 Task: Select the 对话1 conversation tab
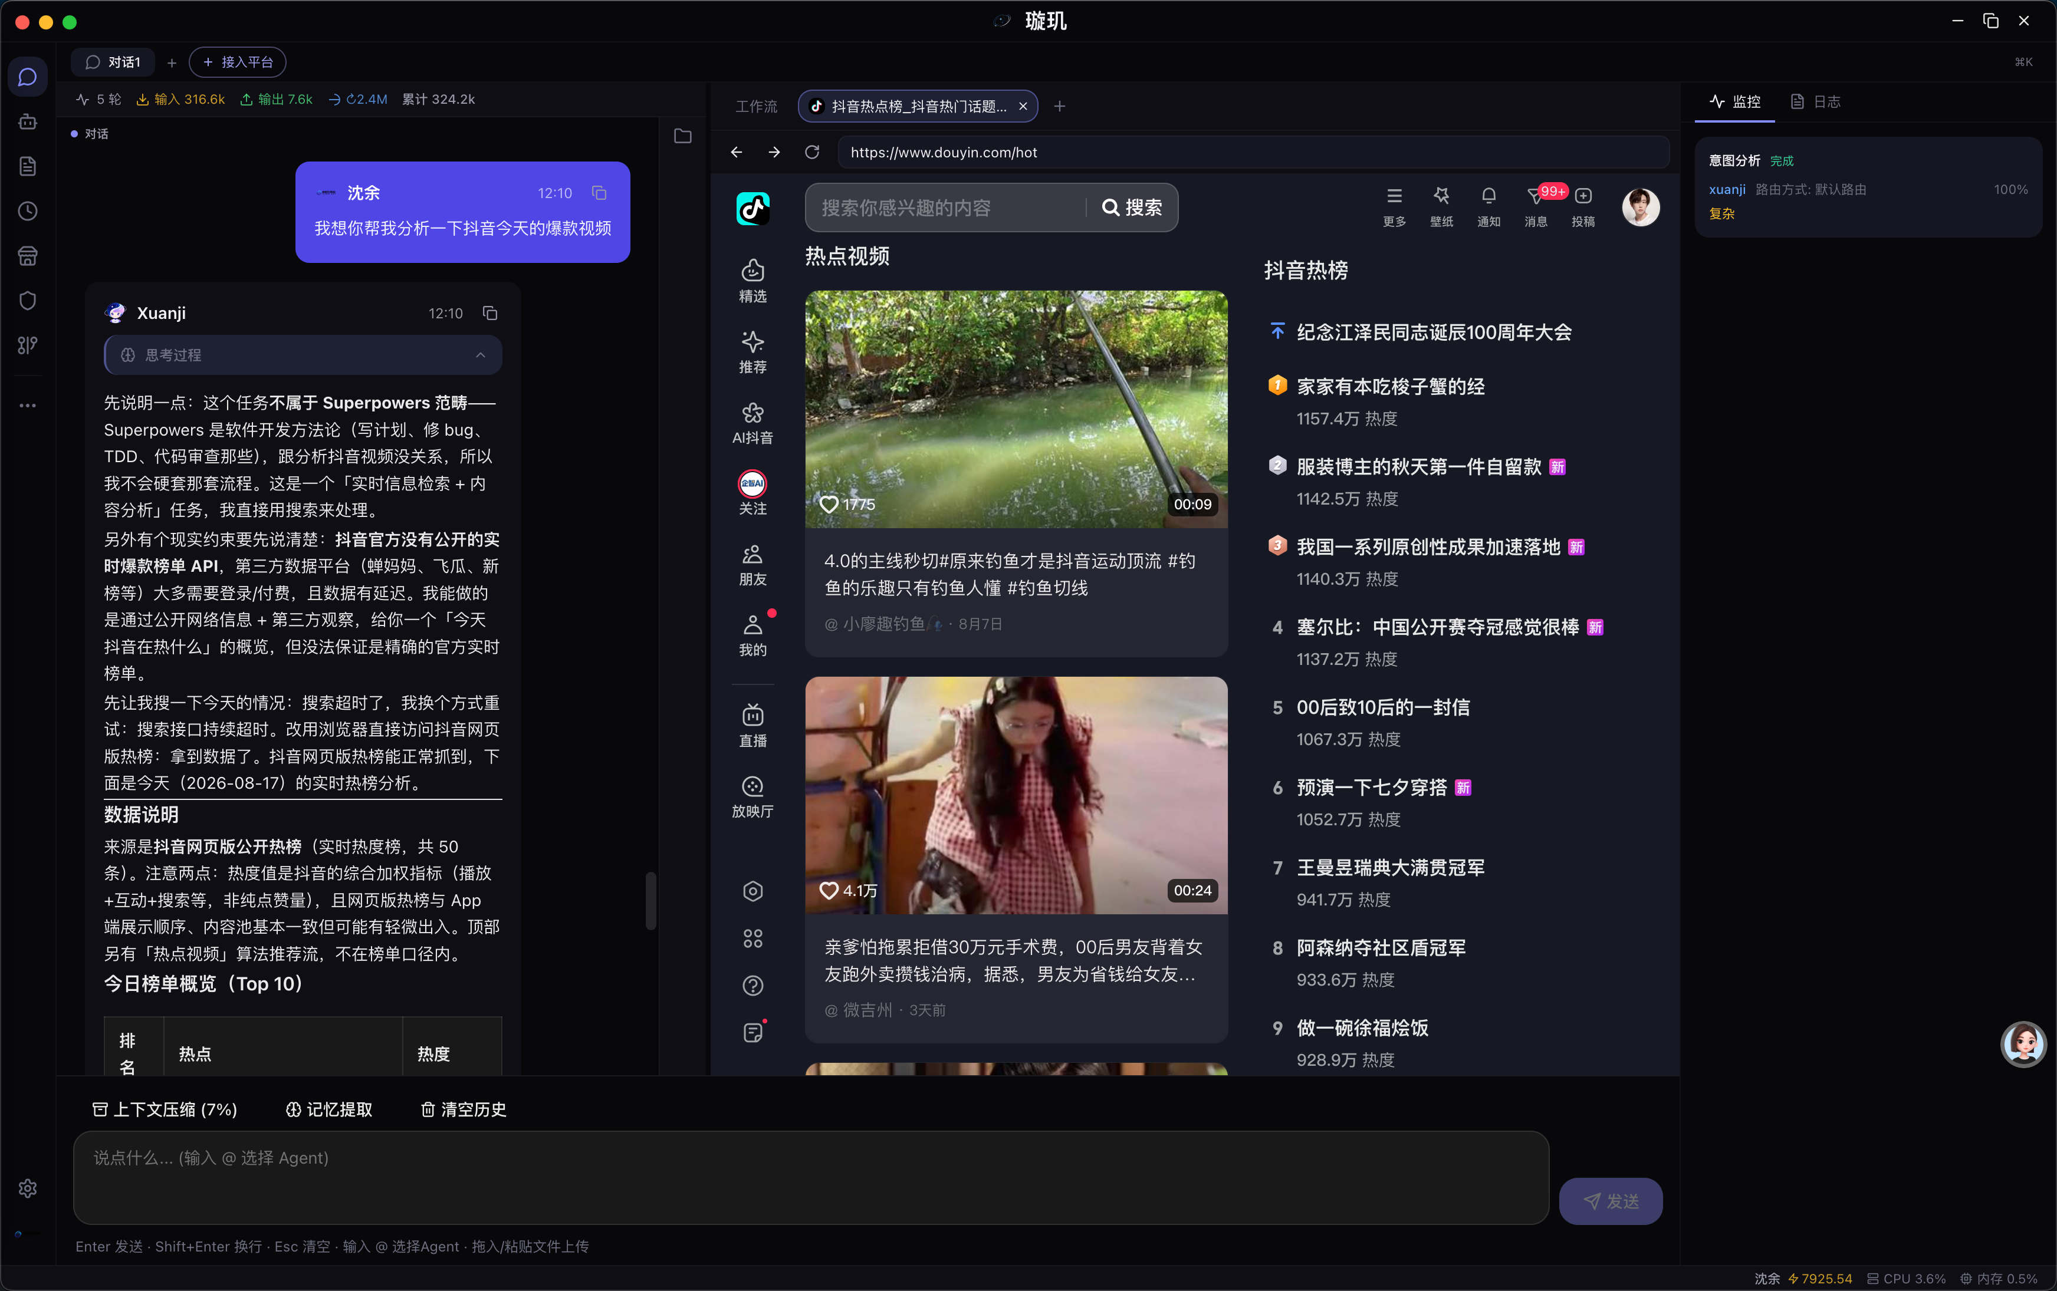(113, 62)
